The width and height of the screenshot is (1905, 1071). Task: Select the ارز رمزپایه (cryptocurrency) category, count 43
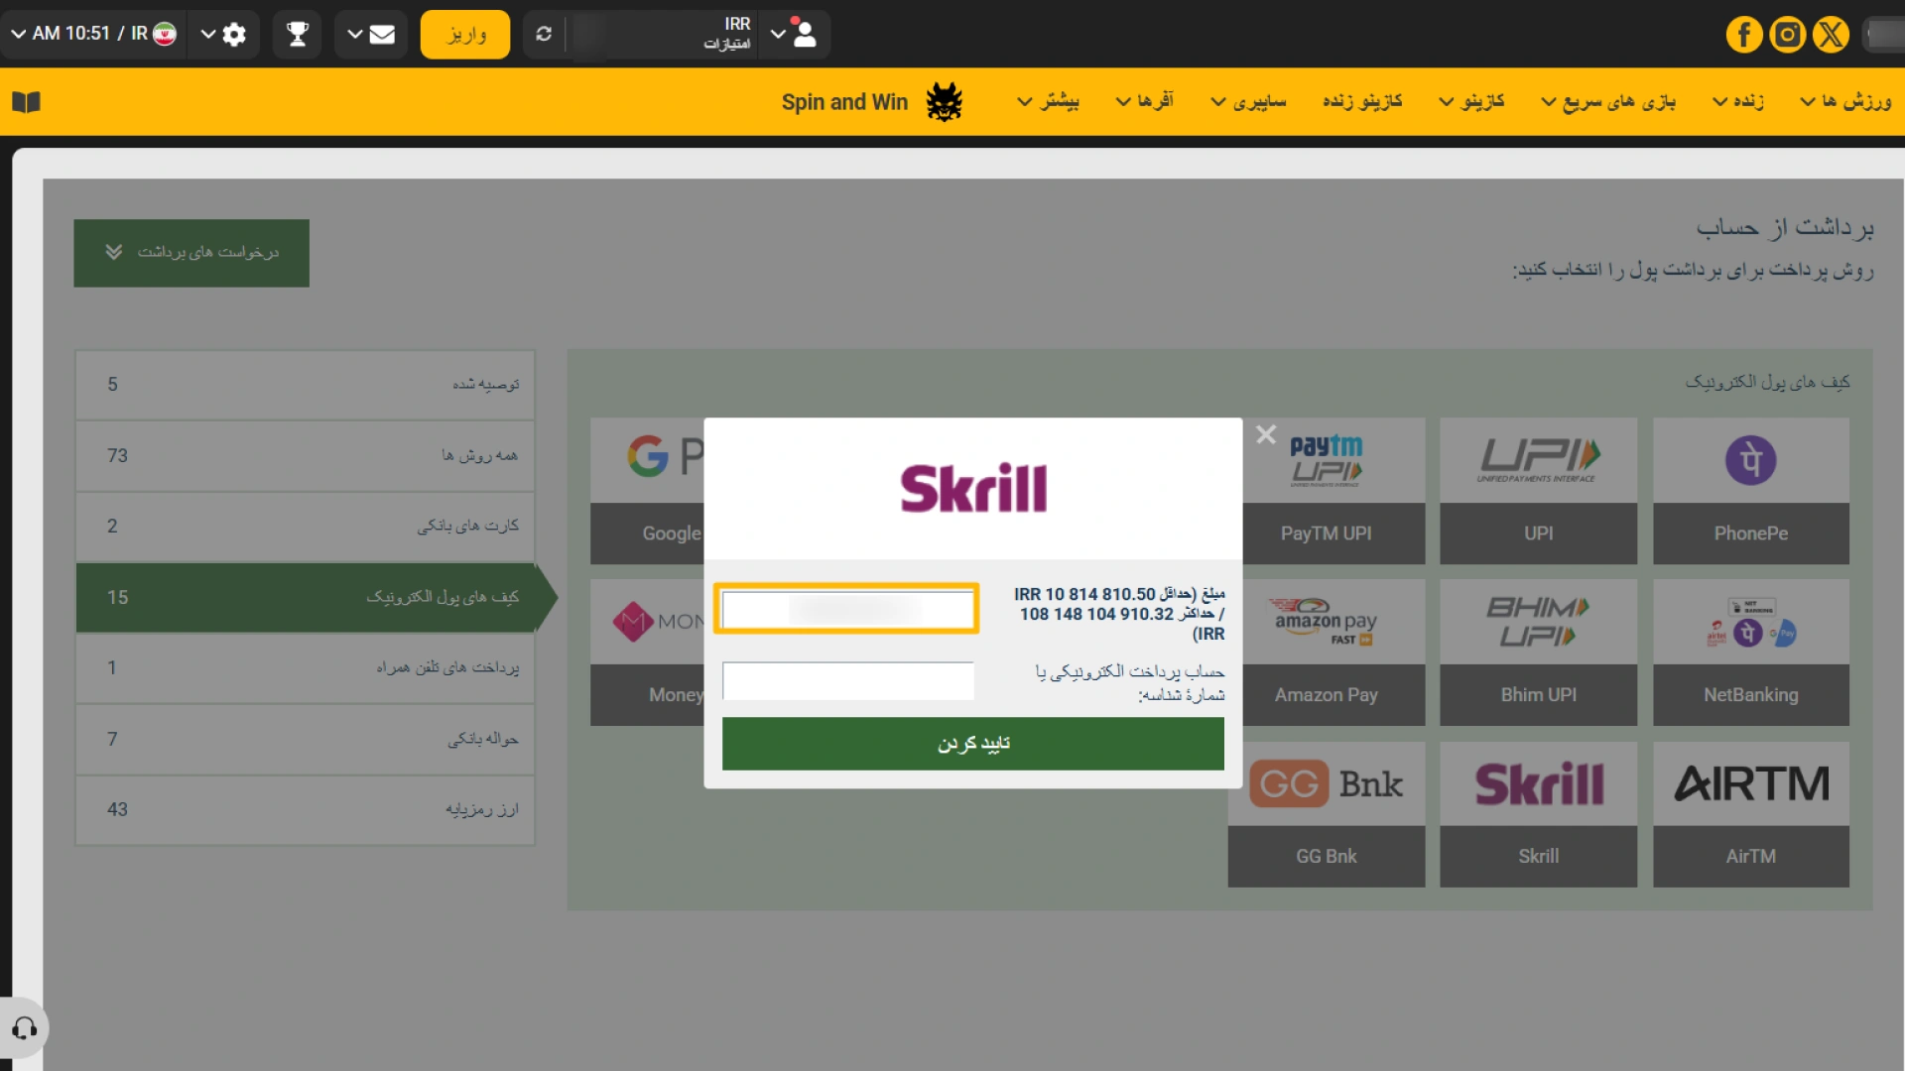pyautogui.click(x=306, y=810)
